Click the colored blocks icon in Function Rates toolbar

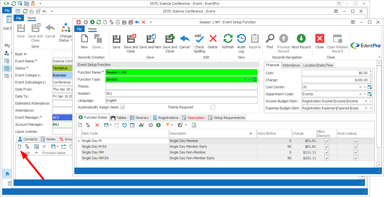(x=141, y=125)
